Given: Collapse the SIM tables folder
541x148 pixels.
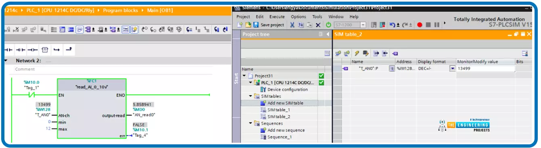Looking at the screenshot, I should click(x=250, y=96).
